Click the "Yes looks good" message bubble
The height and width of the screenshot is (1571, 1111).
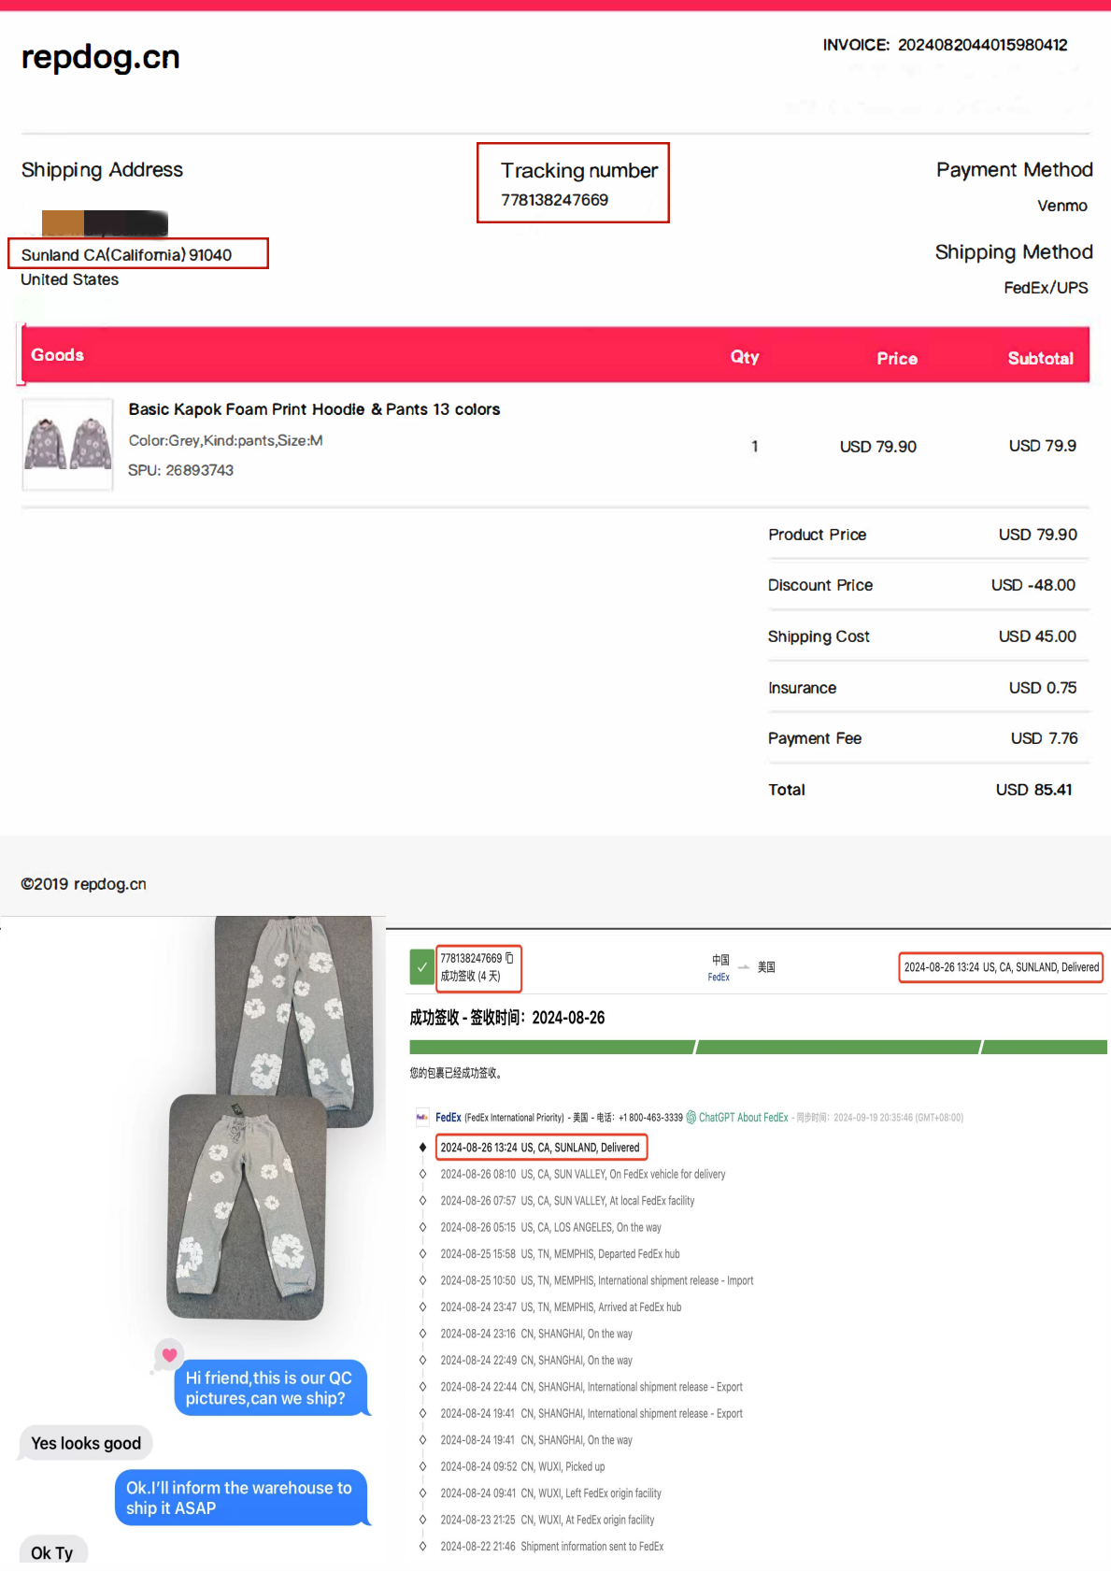(x=86, y=1443)
